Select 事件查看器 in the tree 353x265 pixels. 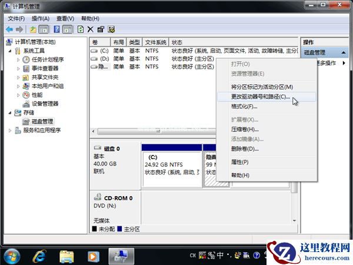45,68
